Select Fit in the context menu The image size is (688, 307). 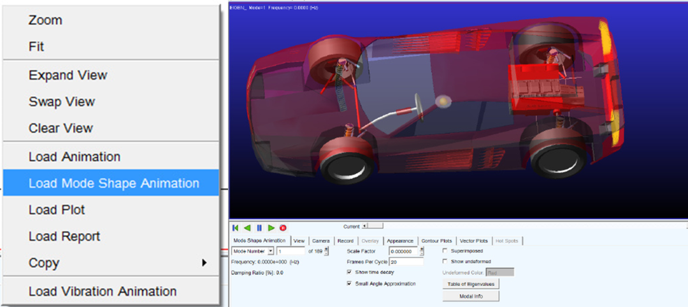point(111,46)
